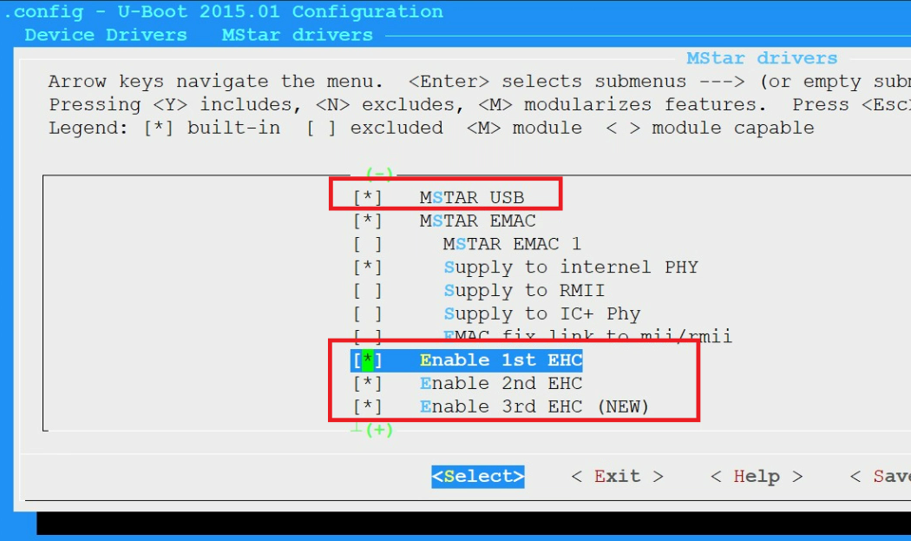Image resolution: width=911 pixels, height=541 pixels.
Task: Toggle the MSTAR EMAC checkbox
Action: point(368,221)
